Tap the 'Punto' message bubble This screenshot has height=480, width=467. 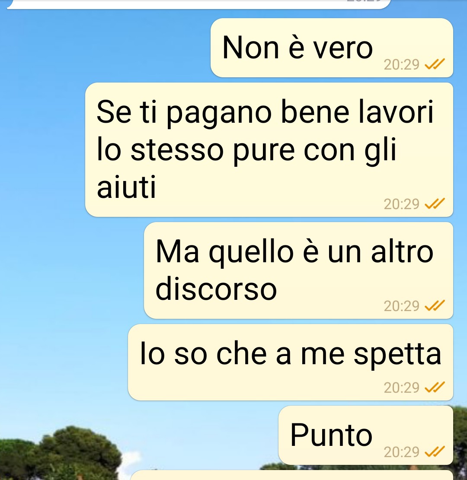pos(366,435)
